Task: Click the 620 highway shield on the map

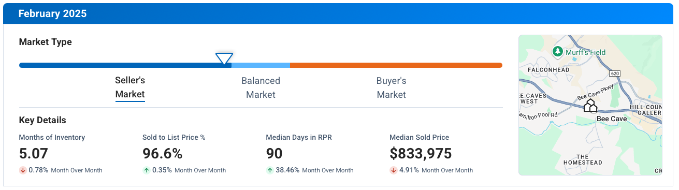Action: point(614,74)
